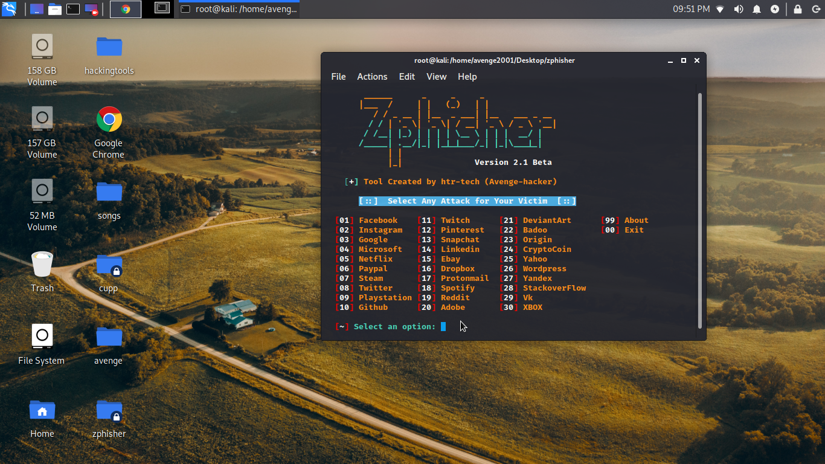Open the Kali dragon applications menu
This screenshot has width=825, height=464.
tap(8, 9)
